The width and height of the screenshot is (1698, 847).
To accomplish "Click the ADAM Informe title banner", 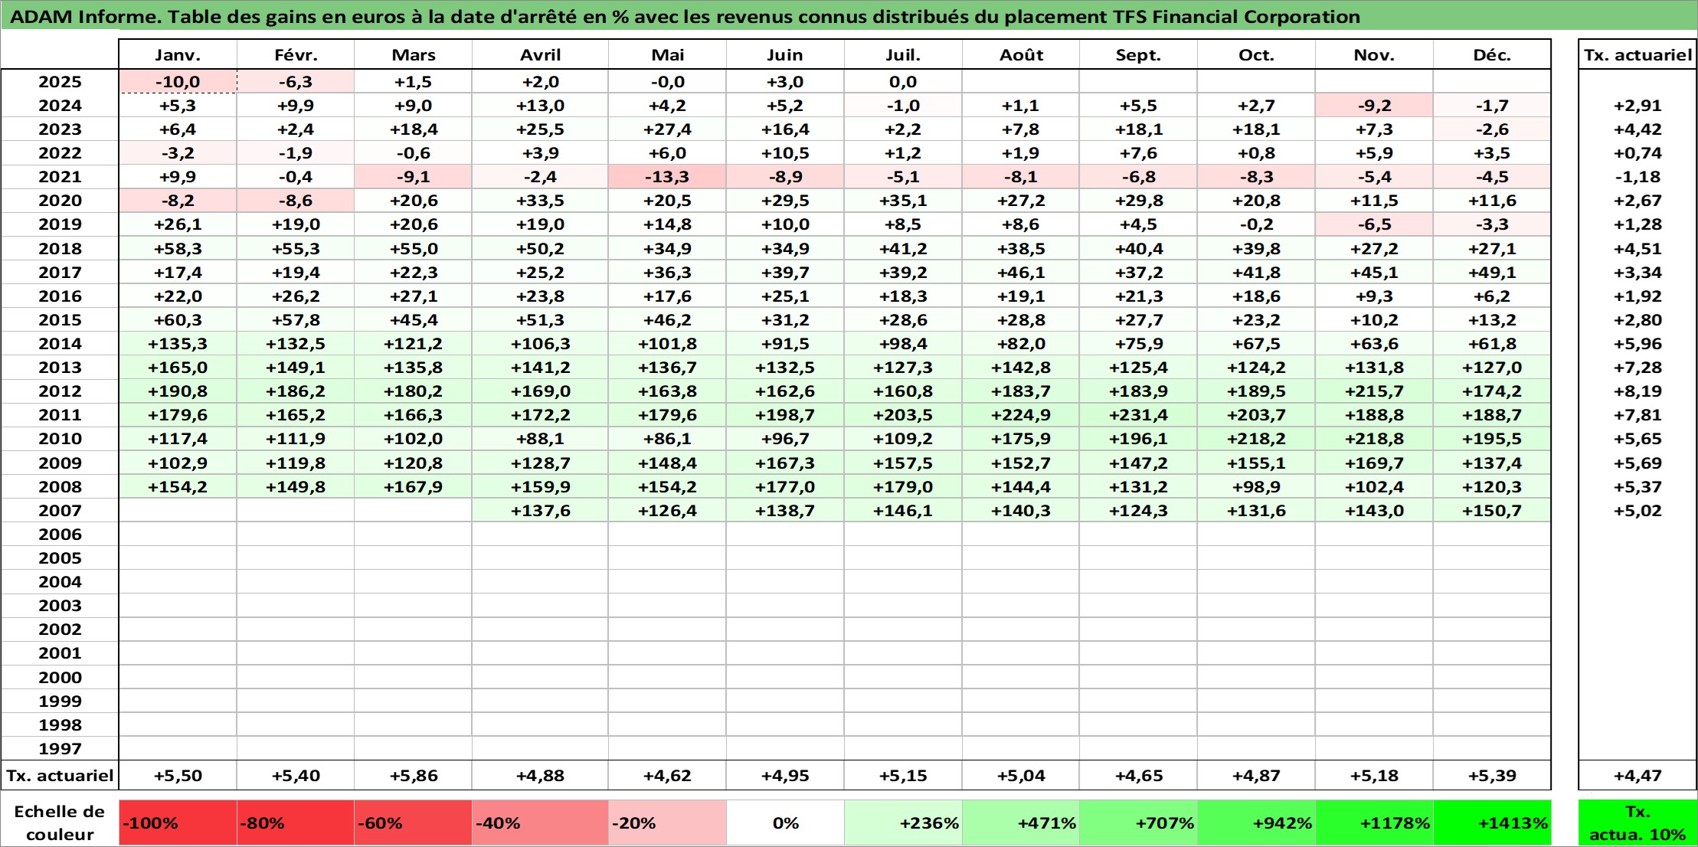I will click(x=849, y=16).
